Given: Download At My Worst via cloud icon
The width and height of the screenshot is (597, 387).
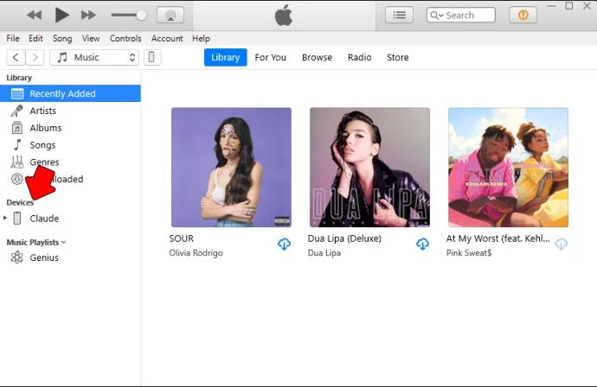Looking at the screenshot, I should [562, 244].
